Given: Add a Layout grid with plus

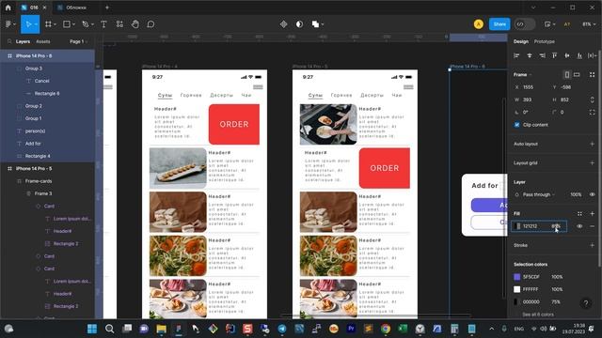Looking at the screenshot, I should click(592, 162).
